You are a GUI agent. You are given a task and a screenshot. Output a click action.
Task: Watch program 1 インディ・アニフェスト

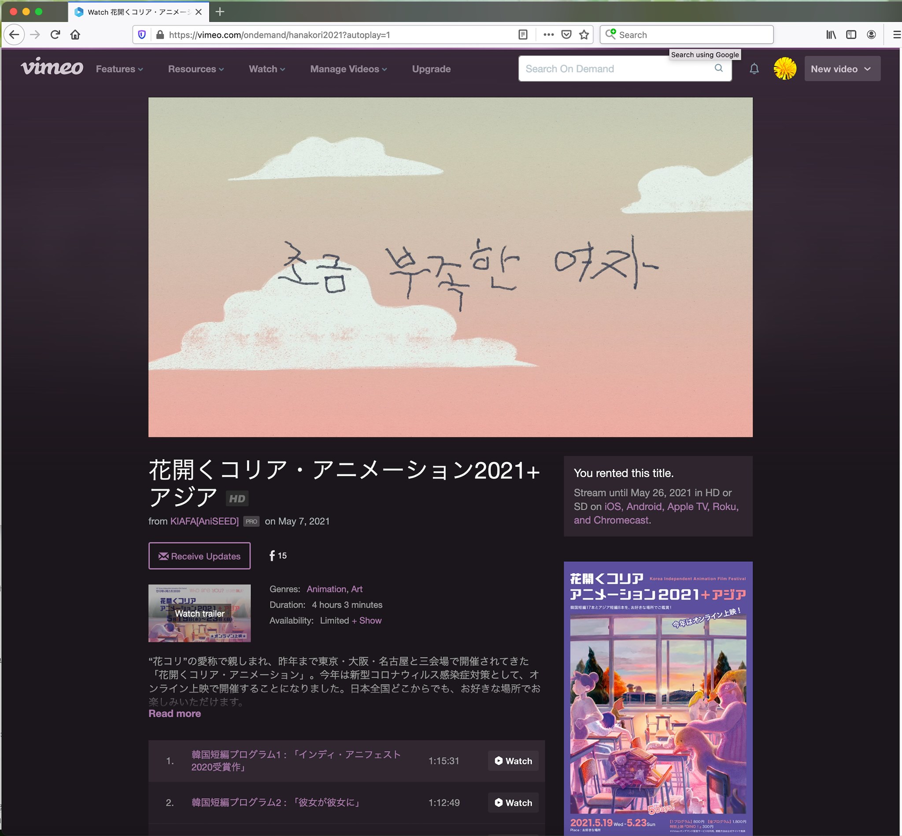point(513,761)
